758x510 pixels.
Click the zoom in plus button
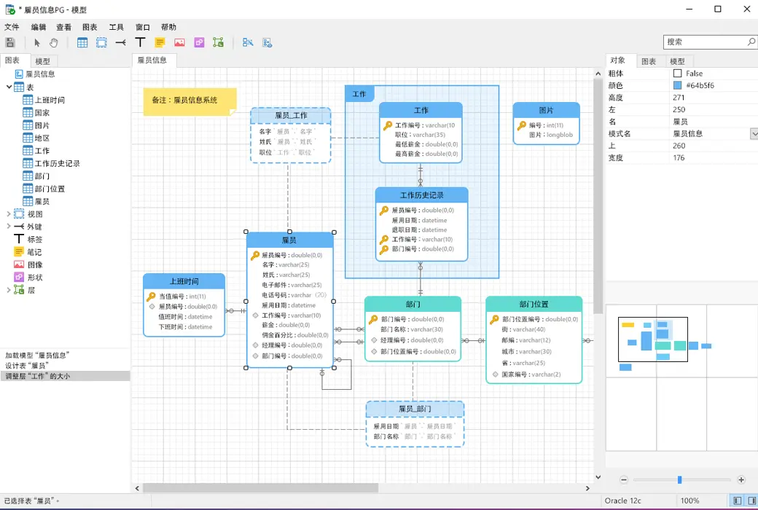(x=741, y=479)
